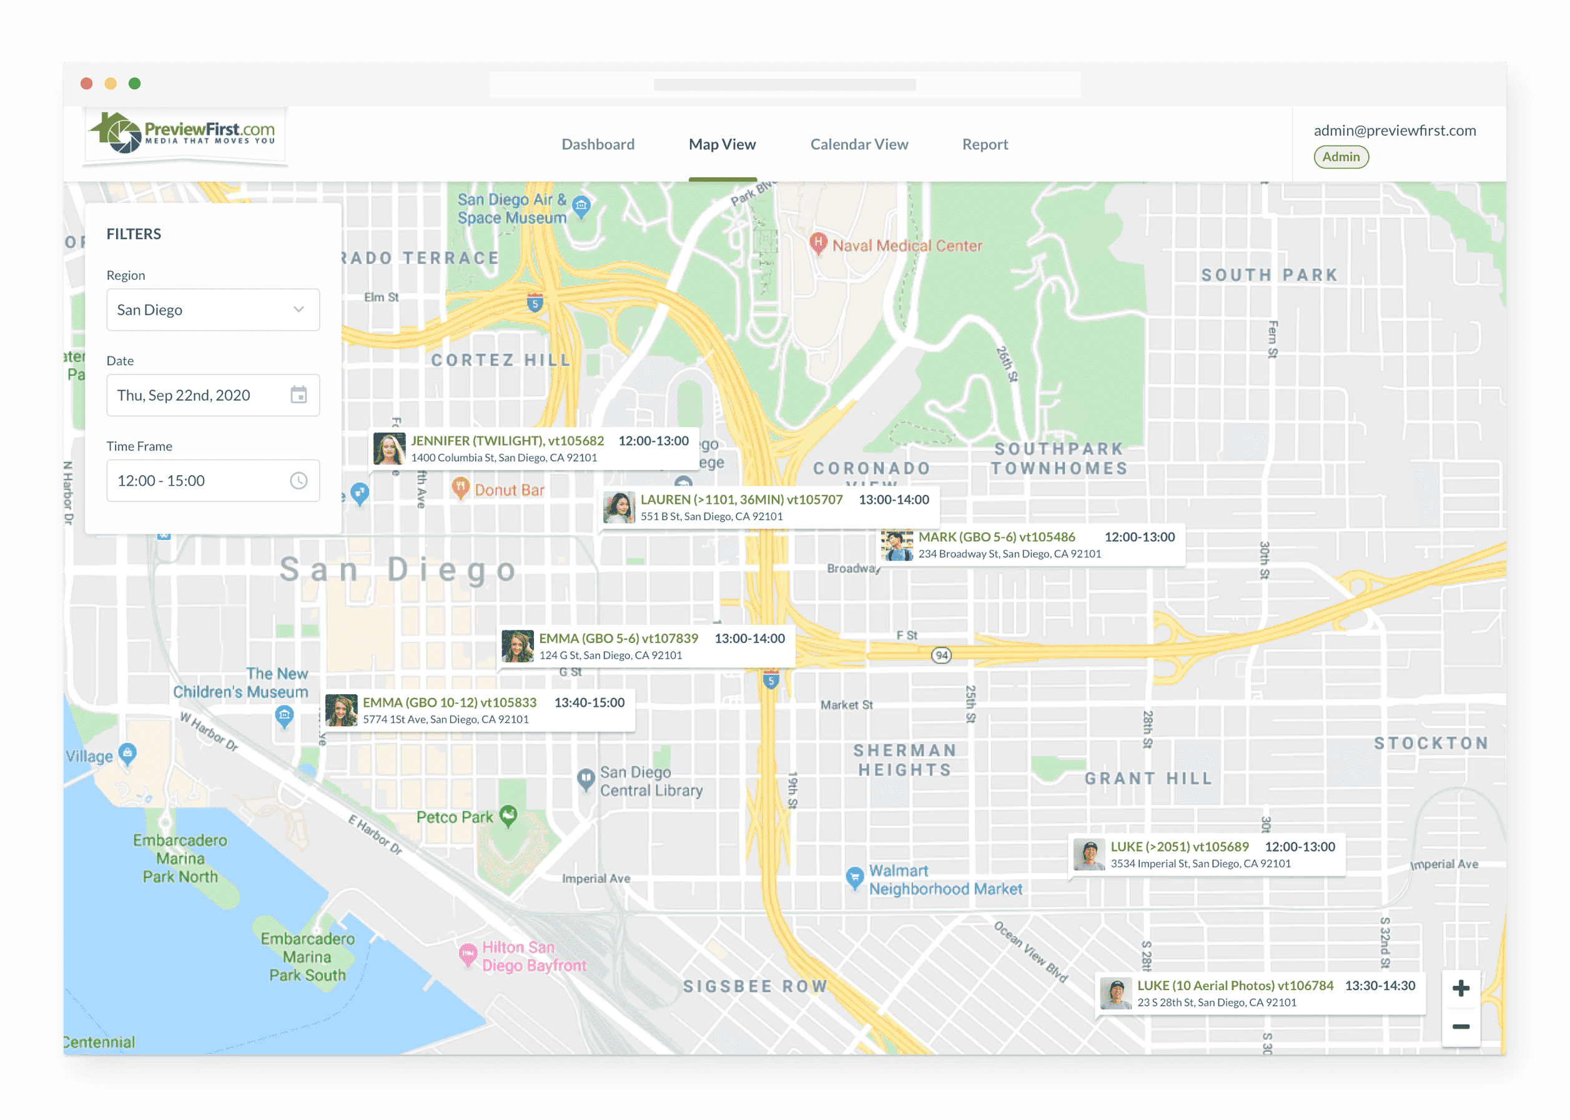Click the Petco Park map marker

508,816
